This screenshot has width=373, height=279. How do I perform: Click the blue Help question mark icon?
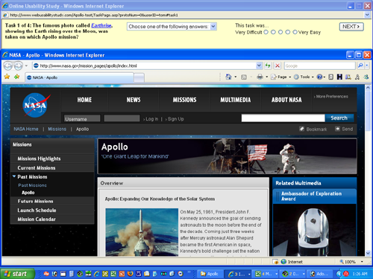pos(319,77)
